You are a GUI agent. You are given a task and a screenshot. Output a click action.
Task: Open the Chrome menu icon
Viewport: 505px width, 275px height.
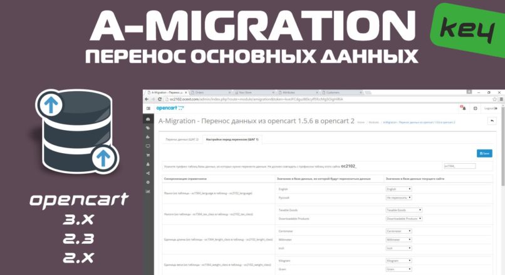pyautogui.click(x=501, y=99)
